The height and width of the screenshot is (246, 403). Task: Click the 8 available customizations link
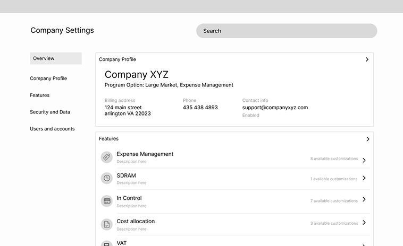click(x=334, y=159)
